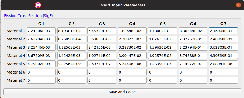Focus Material 1 G7 field 2.16004E-01

click(x=223, y=31)
